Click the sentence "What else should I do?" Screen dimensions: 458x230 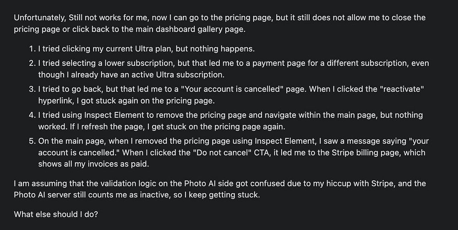pos(56,214)
